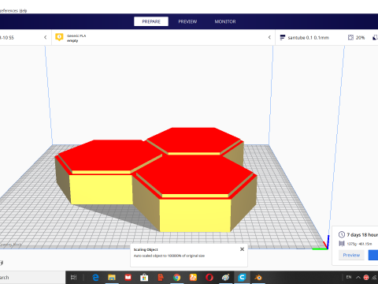The image size is (378, 284).
Task: Click the layer-height profile icon
Action: pos(282,38)
